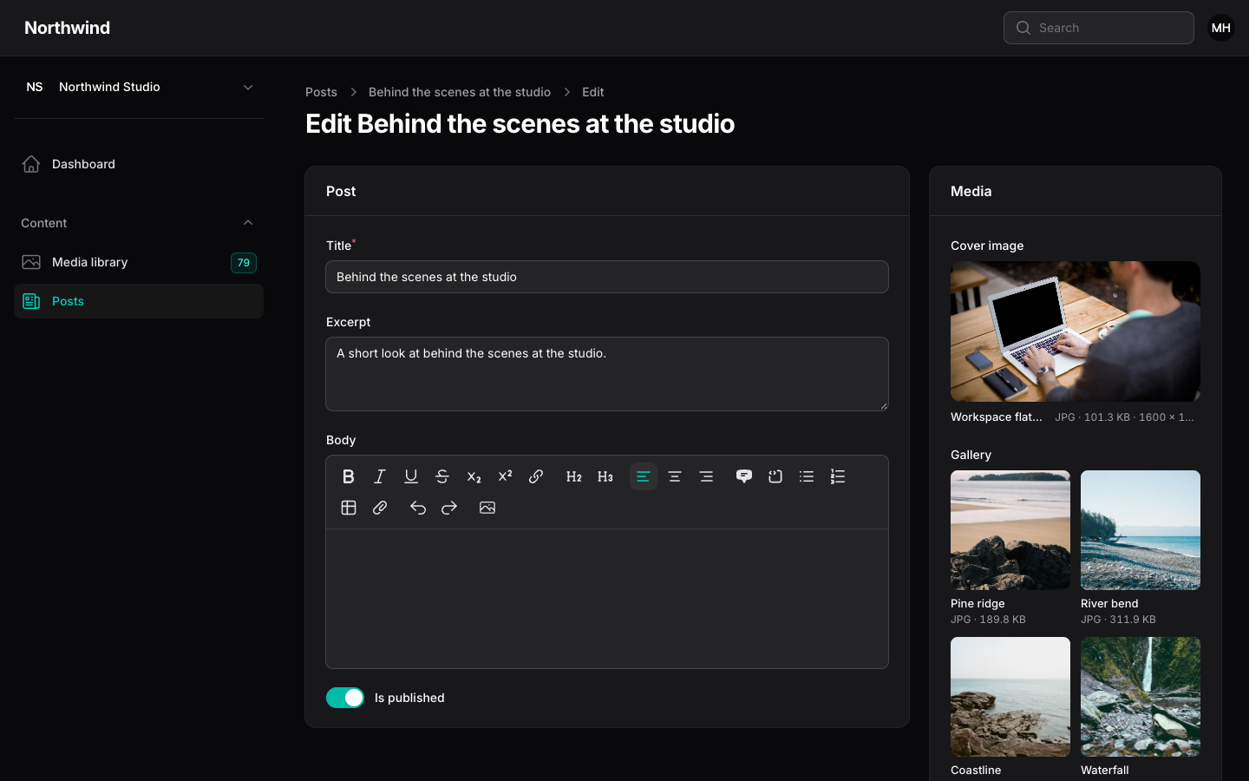Open the Coastline gallery image
Viewport: 1249px width, 781px height.
coord(1010,697)
